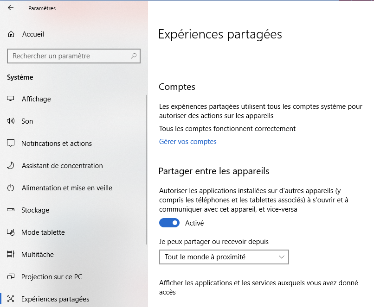Click the Multitâche icon
The height and width of the screenshot is (307, 374).
11,255
